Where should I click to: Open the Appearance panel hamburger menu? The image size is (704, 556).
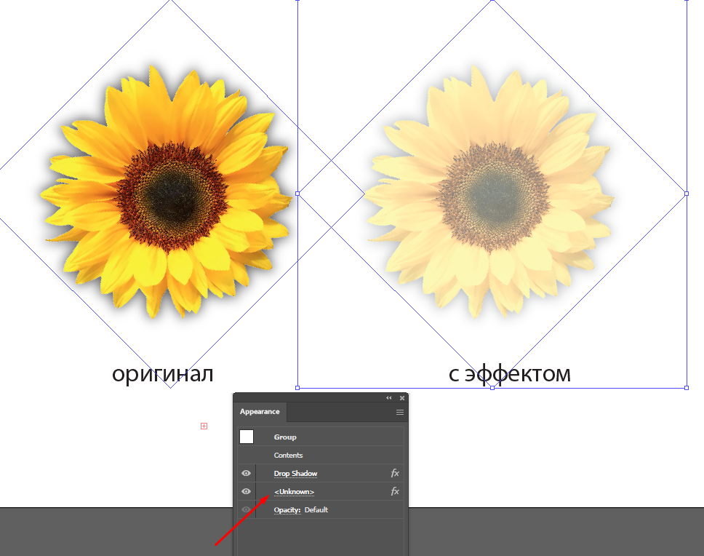point(399,413)
